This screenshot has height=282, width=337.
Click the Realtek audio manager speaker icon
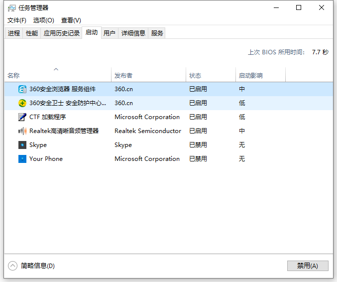click(22, 131)
